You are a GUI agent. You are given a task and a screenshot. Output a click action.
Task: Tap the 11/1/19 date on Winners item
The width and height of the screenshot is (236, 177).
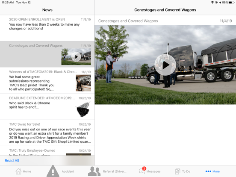pyautogui.click(x=86, y=72)
